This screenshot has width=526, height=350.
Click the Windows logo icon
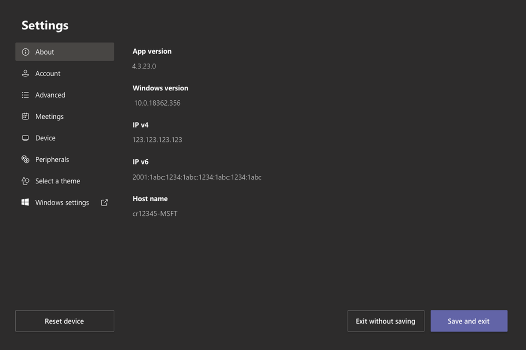(25, 202)
